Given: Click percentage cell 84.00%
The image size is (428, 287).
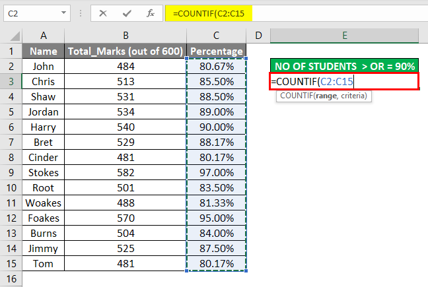Looking at the screenshot, I should (216, 234).
